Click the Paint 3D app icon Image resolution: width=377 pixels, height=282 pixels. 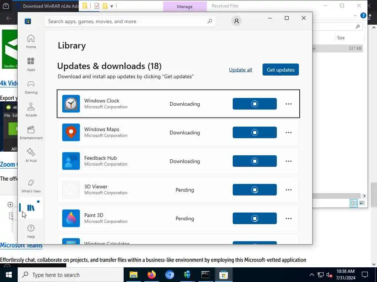71,218
